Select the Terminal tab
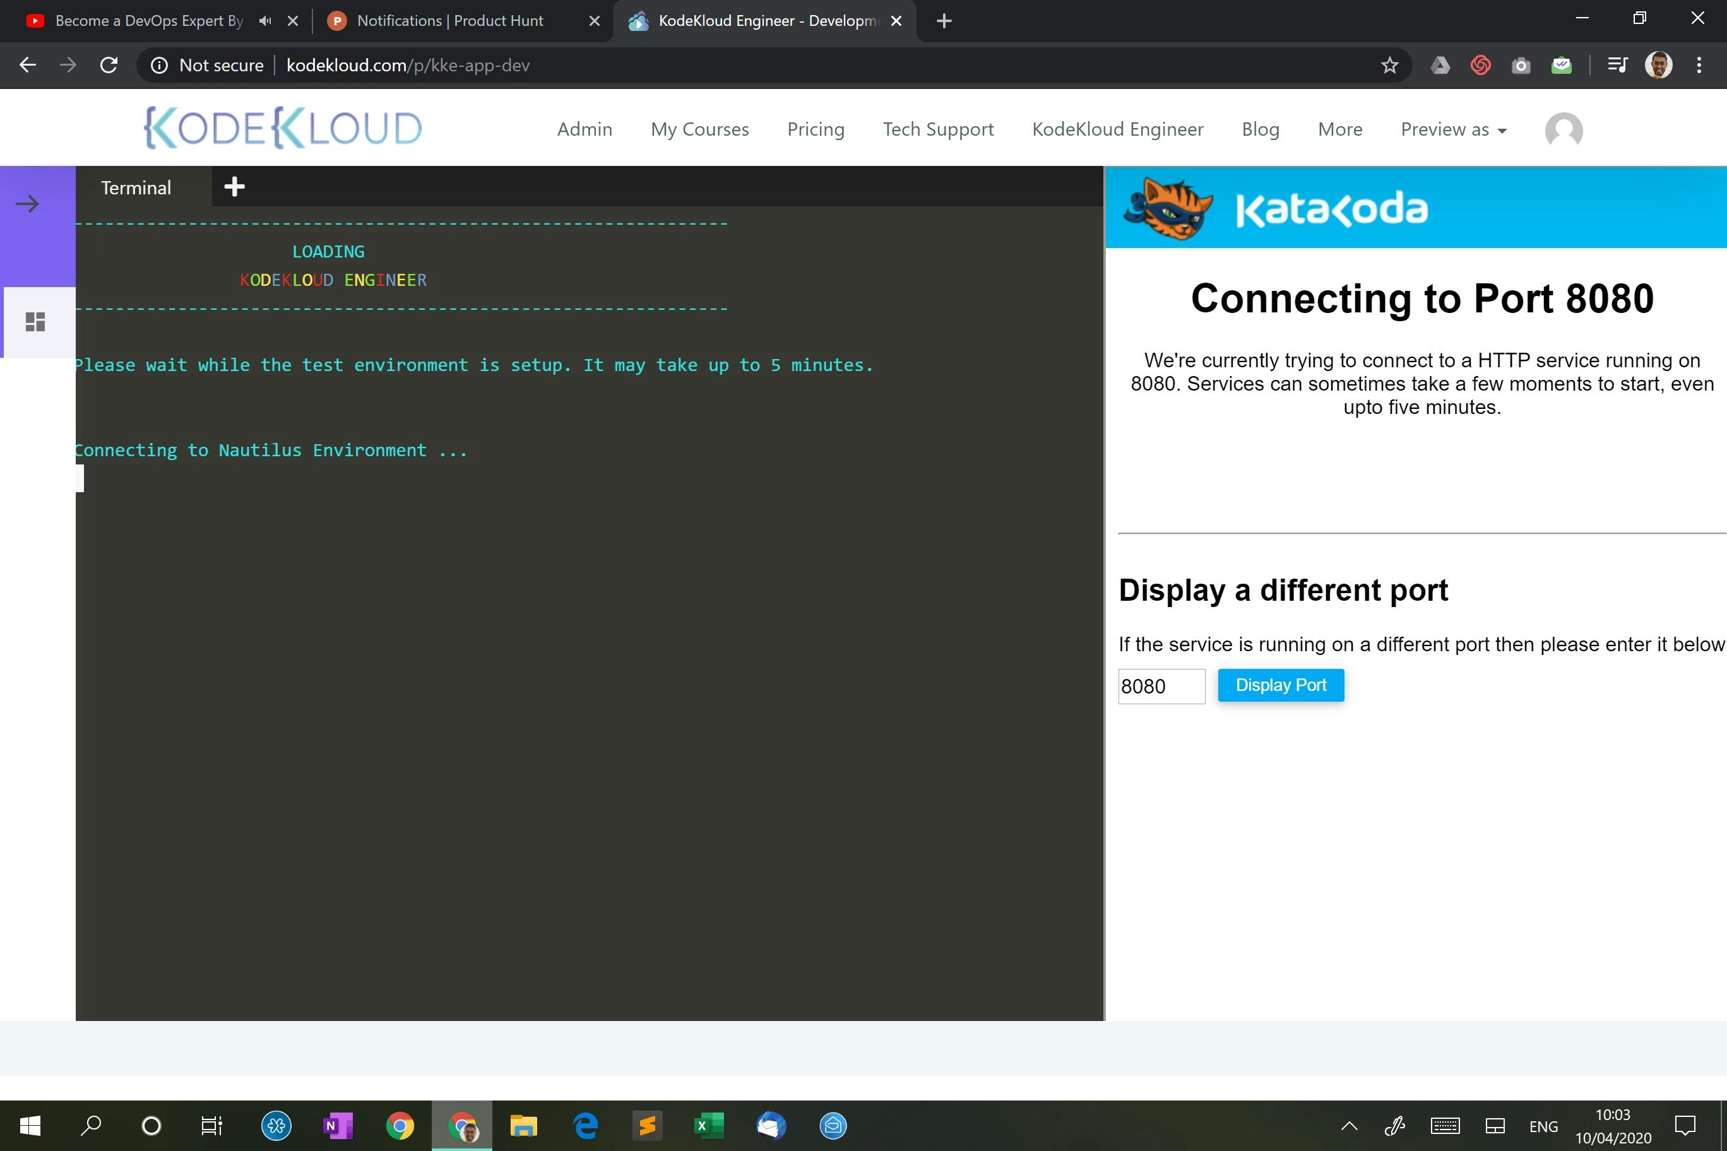The height and width of the screenshot is (1151, 1727). click(x=136, y=188)
